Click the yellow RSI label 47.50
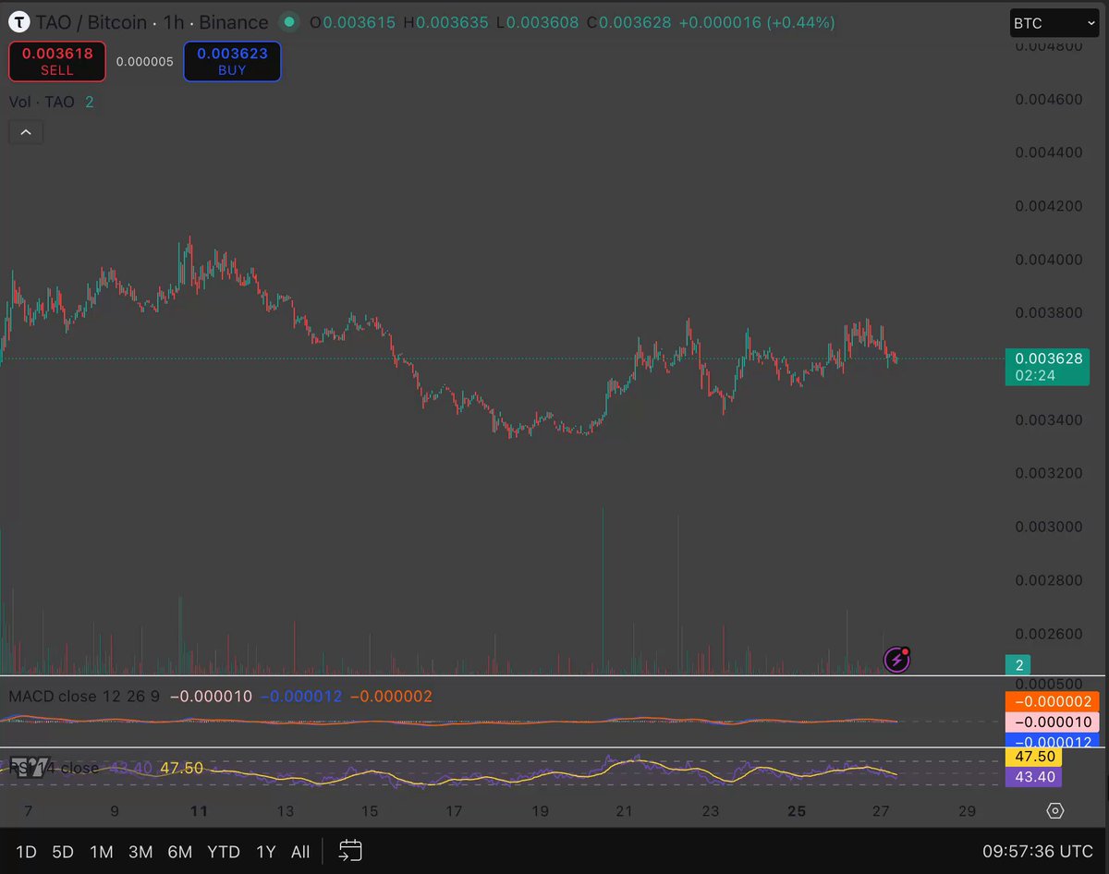Image resolution: width=1109 pixels, height=874 pixels. pyautogui.click(x=1034, y=758)
